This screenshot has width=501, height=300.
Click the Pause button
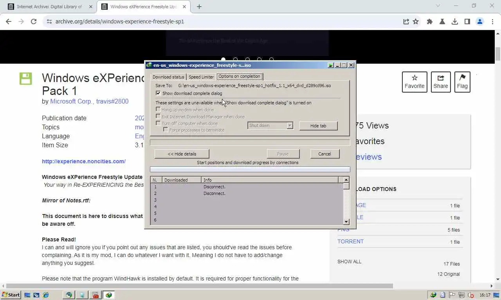(x=283, y=154)
